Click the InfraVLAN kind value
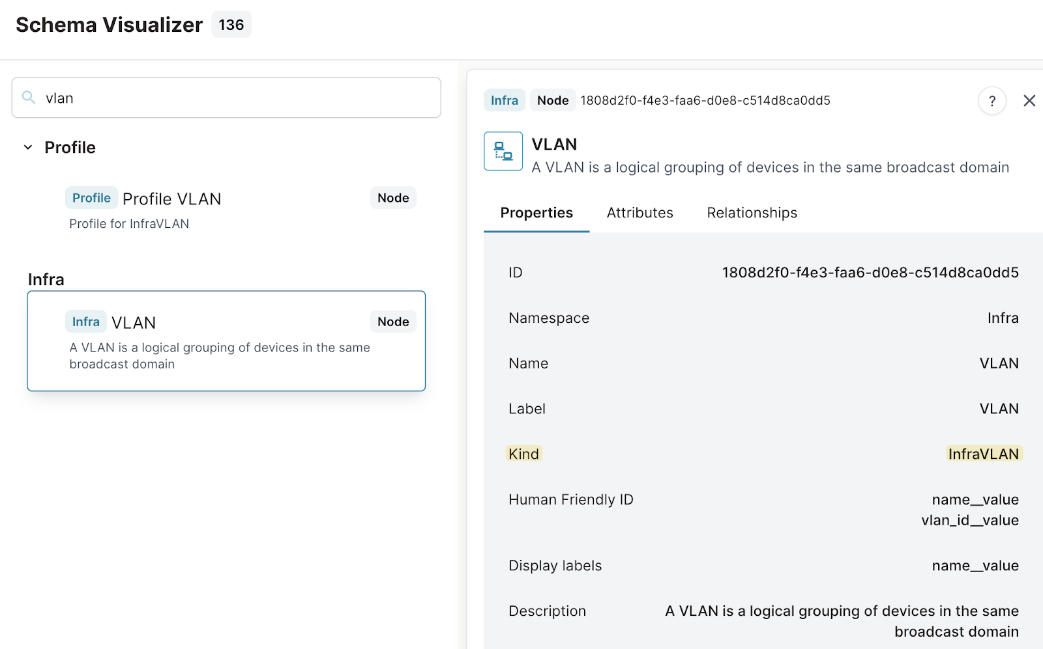 984,454
